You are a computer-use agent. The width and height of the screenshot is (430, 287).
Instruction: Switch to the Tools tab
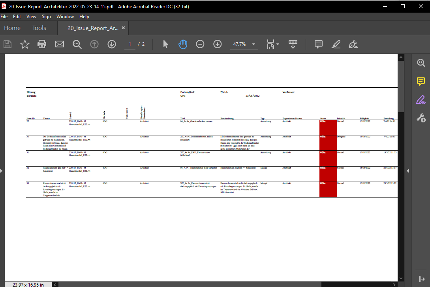coord(39,28)
